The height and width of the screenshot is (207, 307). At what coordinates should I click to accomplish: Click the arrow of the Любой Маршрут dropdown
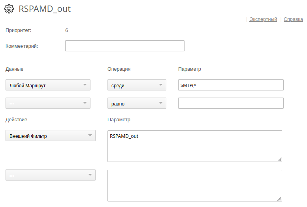click(85, 85)
